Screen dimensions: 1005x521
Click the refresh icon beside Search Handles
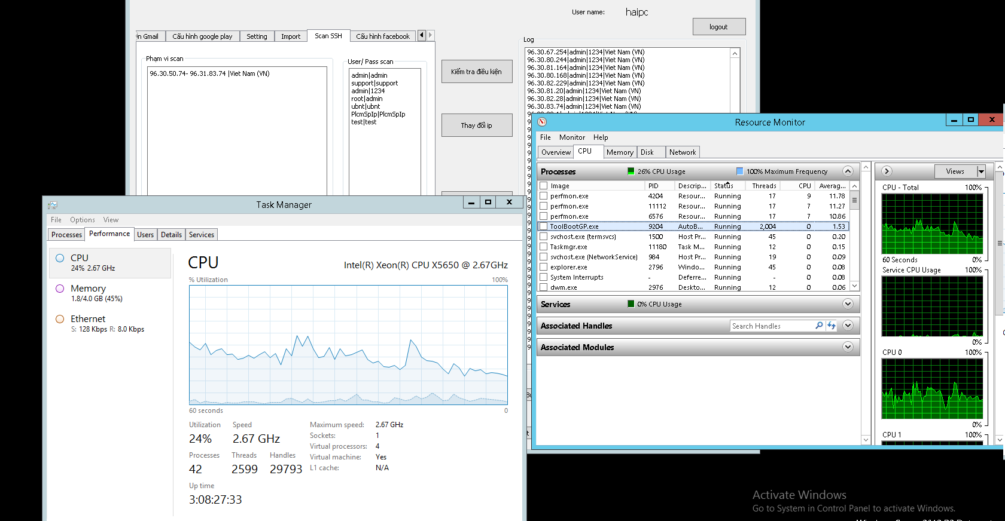pos(831,326)
